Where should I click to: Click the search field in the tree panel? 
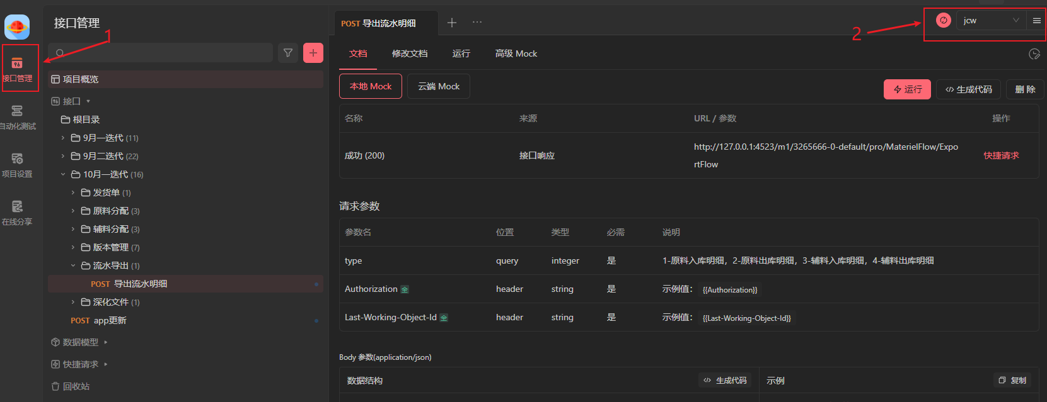(x=161, y=53)
